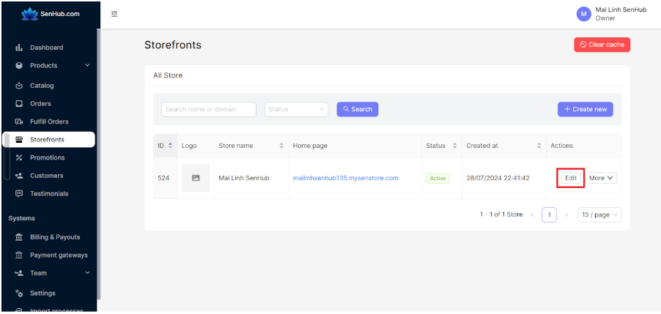The width and height of the screenshot is (661, 314).
Task: Open the 15 / page size dropdown
Action: (599, 214)
